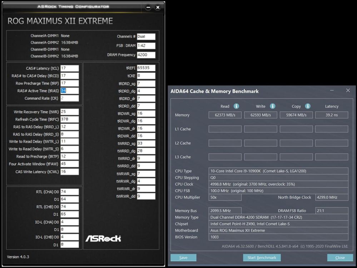
Task: Click the North Bridge Clock value field
Action: pos(332,197)
